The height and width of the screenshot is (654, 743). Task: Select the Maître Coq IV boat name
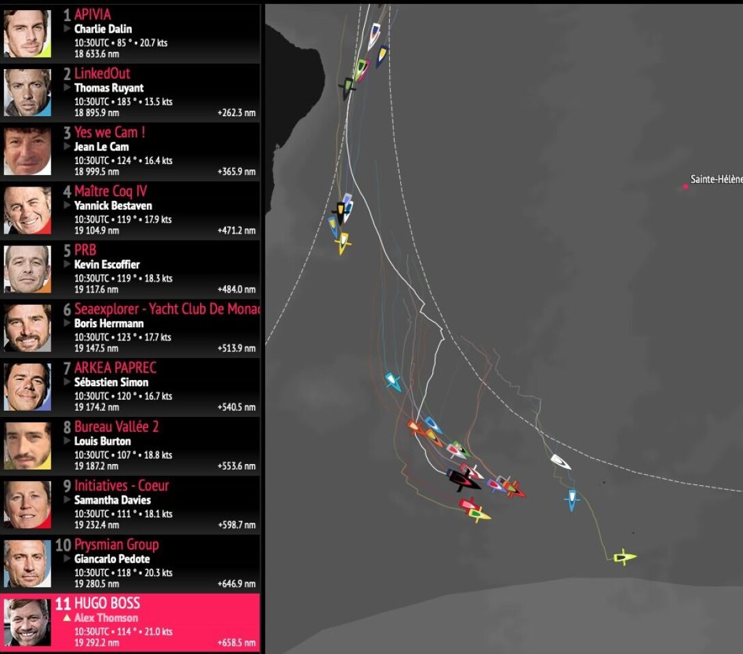coord(111,191)
